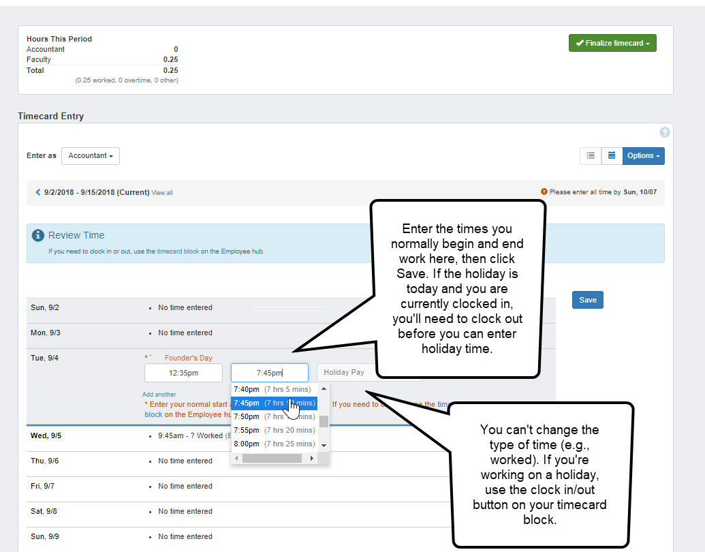Click the Fri, 9/7 row label
This screenshot has height=552, width=705.
[x=42, y=487]
